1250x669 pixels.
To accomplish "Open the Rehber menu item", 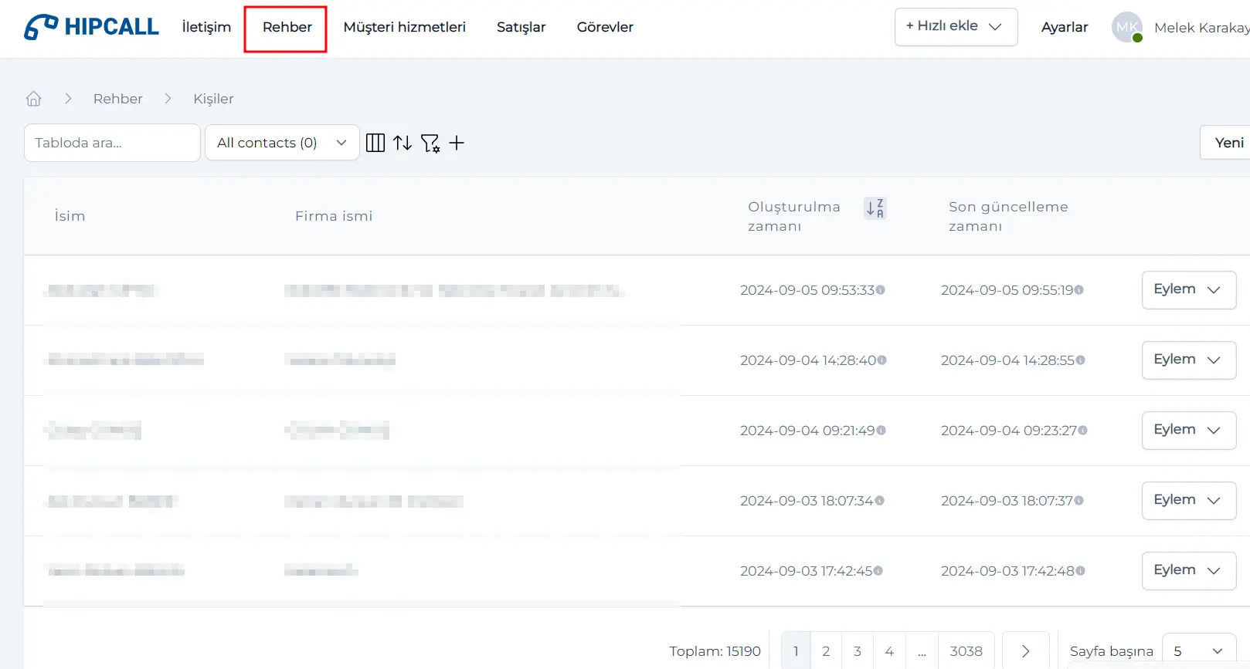I will point(287,27).
